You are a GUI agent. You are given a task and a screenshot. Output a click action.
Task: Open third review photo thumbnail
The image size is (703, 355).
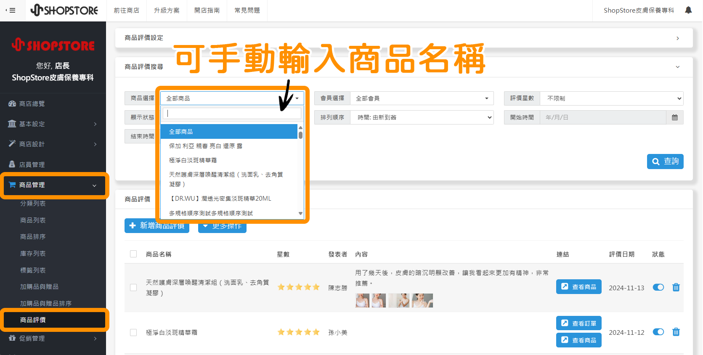(399, 300)
